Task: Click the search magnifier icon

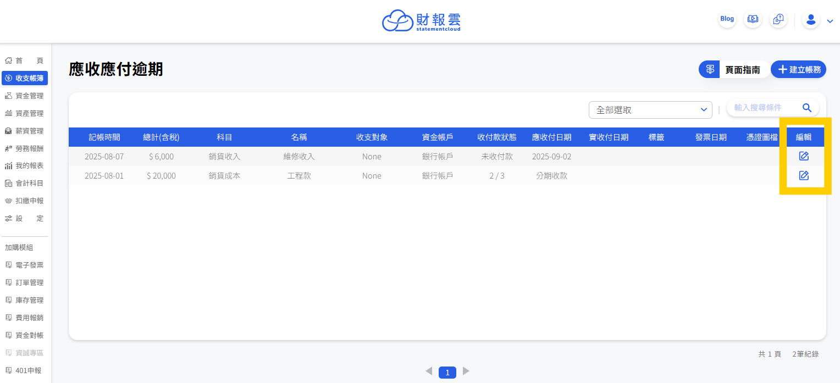Action: (x=807, y=108)
